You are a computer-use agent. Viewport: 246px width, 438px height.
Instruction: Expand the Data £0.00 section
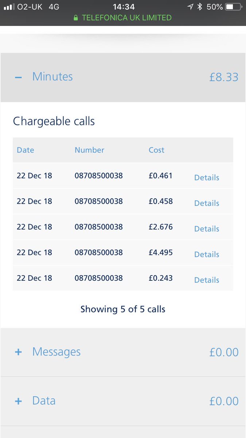[123, 401]
